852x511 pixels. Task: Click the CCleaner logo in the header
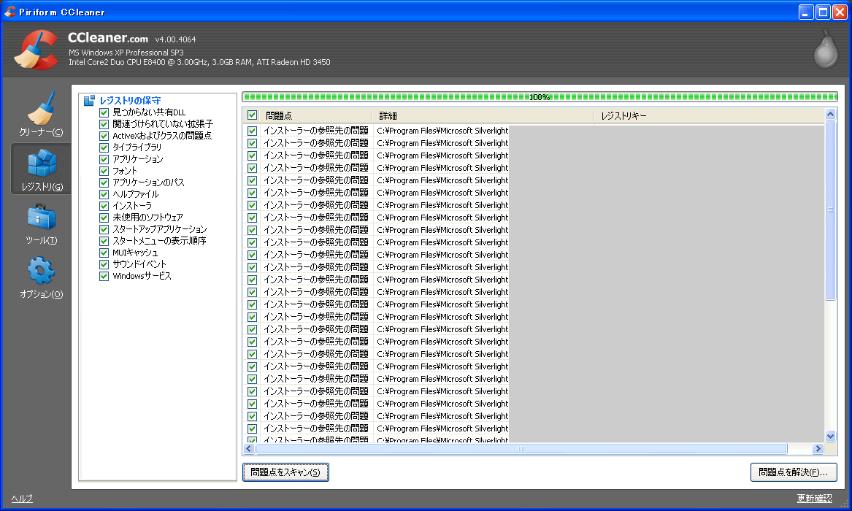point(37,50)
